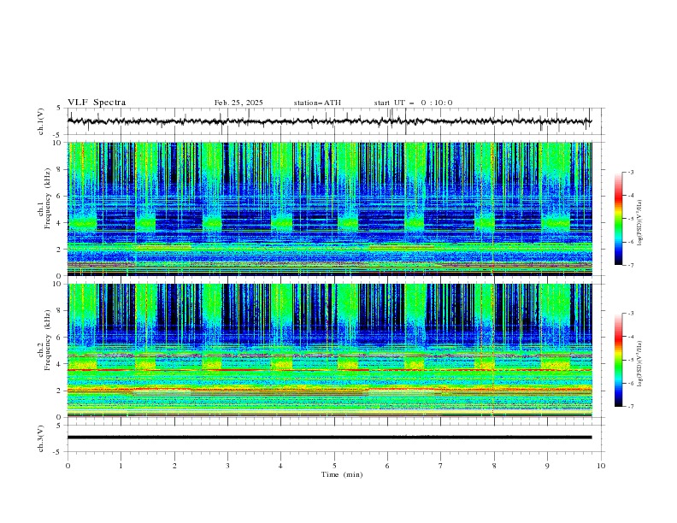
Task: Click the "-5" tick on ch.3(V) axis
Action: [57, 452]
